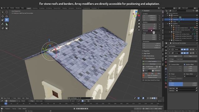This screenshot has height=112, width=199.
Task: Collapse the Array modifier panel
Action: click(x=170, y=53)
